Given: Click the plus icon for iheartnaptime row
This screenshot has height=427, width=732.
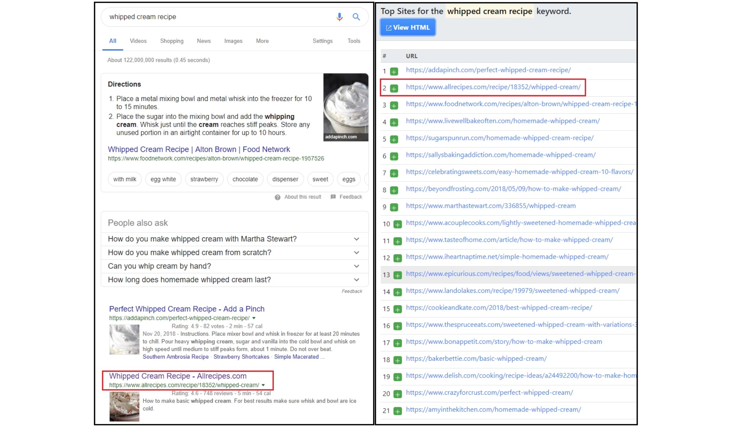Looking at the screenshot, I should pyautogui.click(x=397, y=258).
